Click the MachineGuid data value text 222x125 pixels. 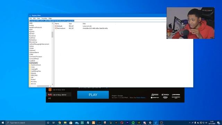(95, 28)
